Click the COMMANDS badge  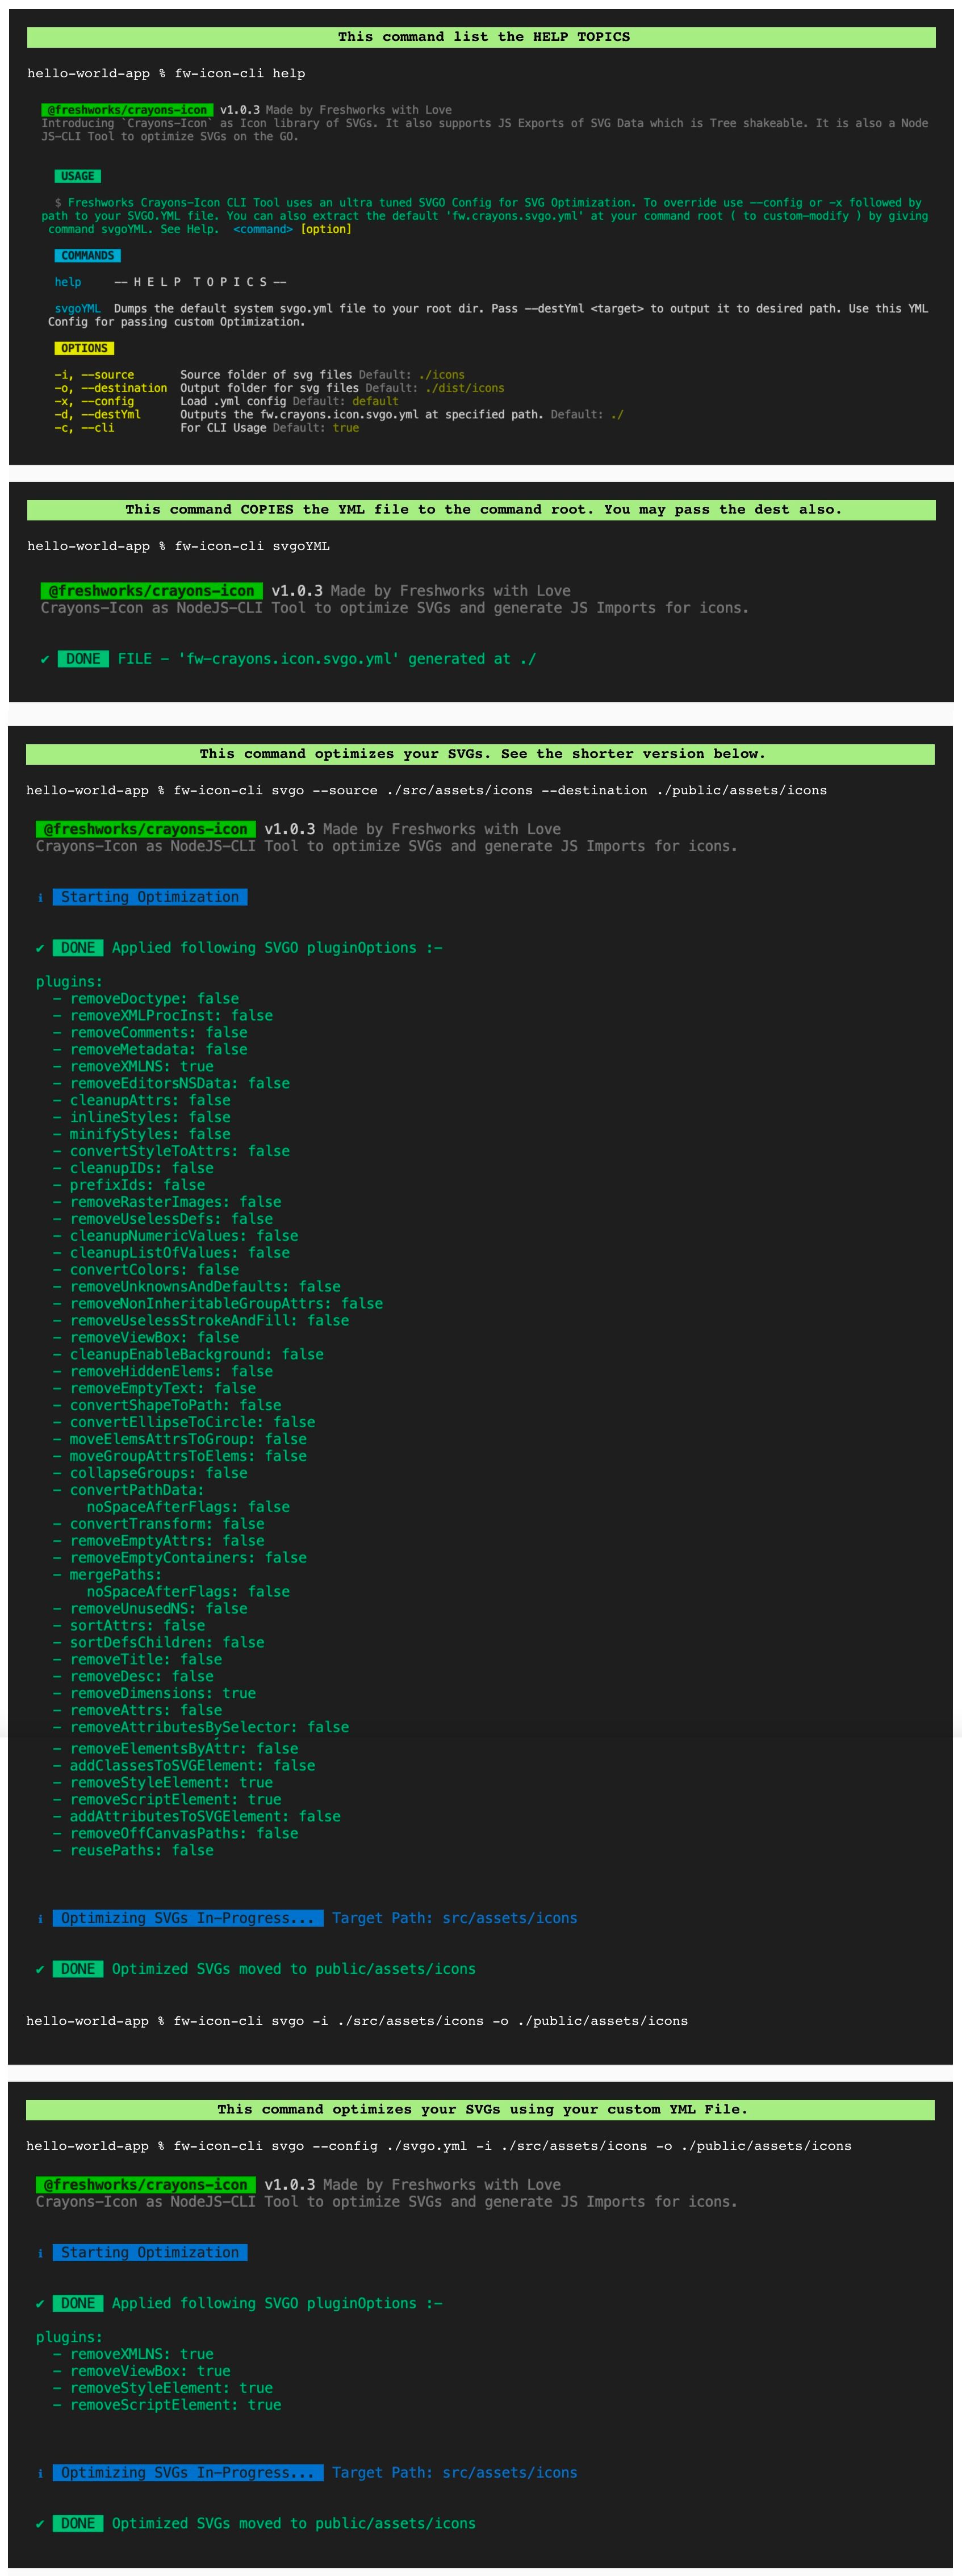pyautogui.click(x=89, y=256)
